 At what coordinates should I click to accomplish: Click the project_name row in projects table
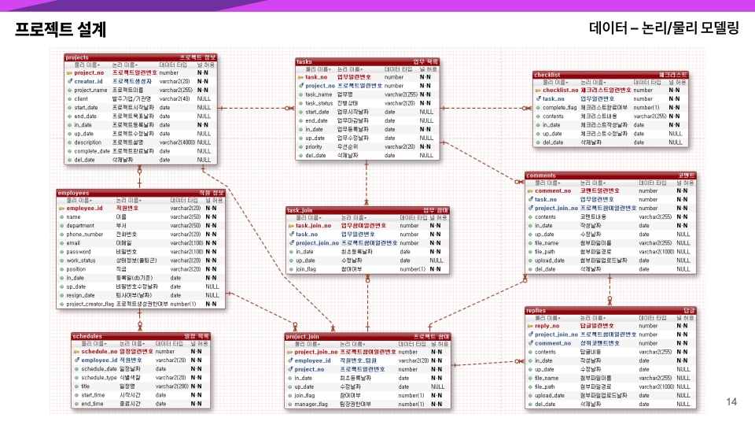pyautogui.click(x=141, y=90)
